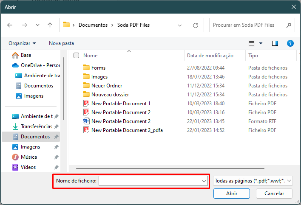The image size is (301, 205).
Task: Expand the Nome de ficheiro dropdown arrow
Action: [204, 181]
